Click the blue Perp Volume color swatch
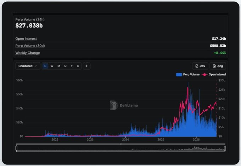 (179, 75)
